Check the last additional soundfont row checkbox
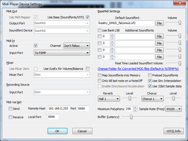Screen dimensions: 188x141 pos(99,57)
